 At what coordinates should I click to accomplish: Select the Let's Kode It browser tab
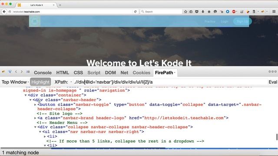[x=36, y=5]
